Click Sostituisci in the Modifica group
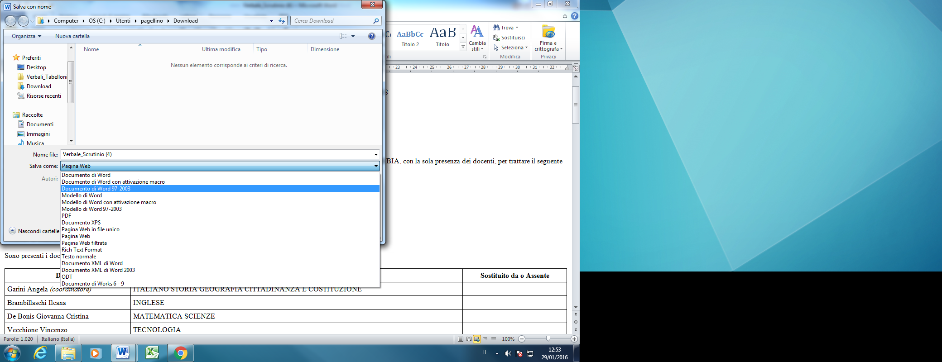Viewport: 942px width, 362px height. [x=509, y=38]
